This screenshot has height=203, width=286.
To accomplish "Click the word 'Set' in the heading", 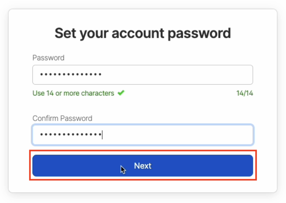I will (x=65, y=33).
